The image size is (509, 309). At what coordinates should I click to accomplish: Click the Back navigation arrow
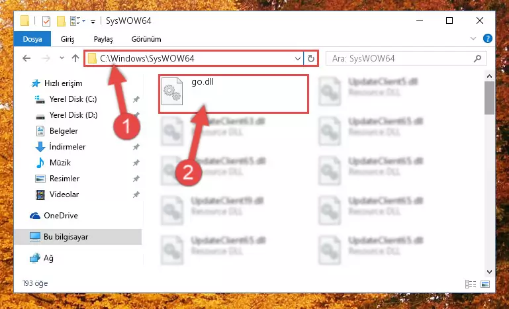tap(26, 58)
